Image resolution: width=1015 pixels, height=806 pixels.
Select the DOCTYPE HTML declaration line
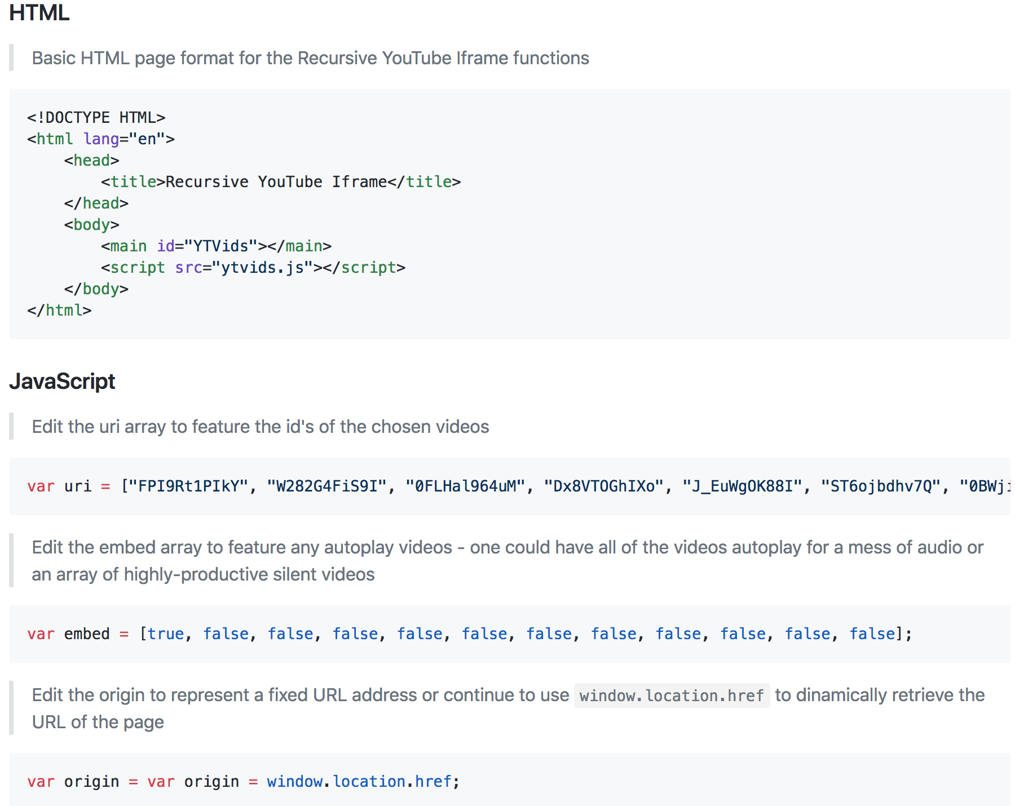tap(96, 117)
